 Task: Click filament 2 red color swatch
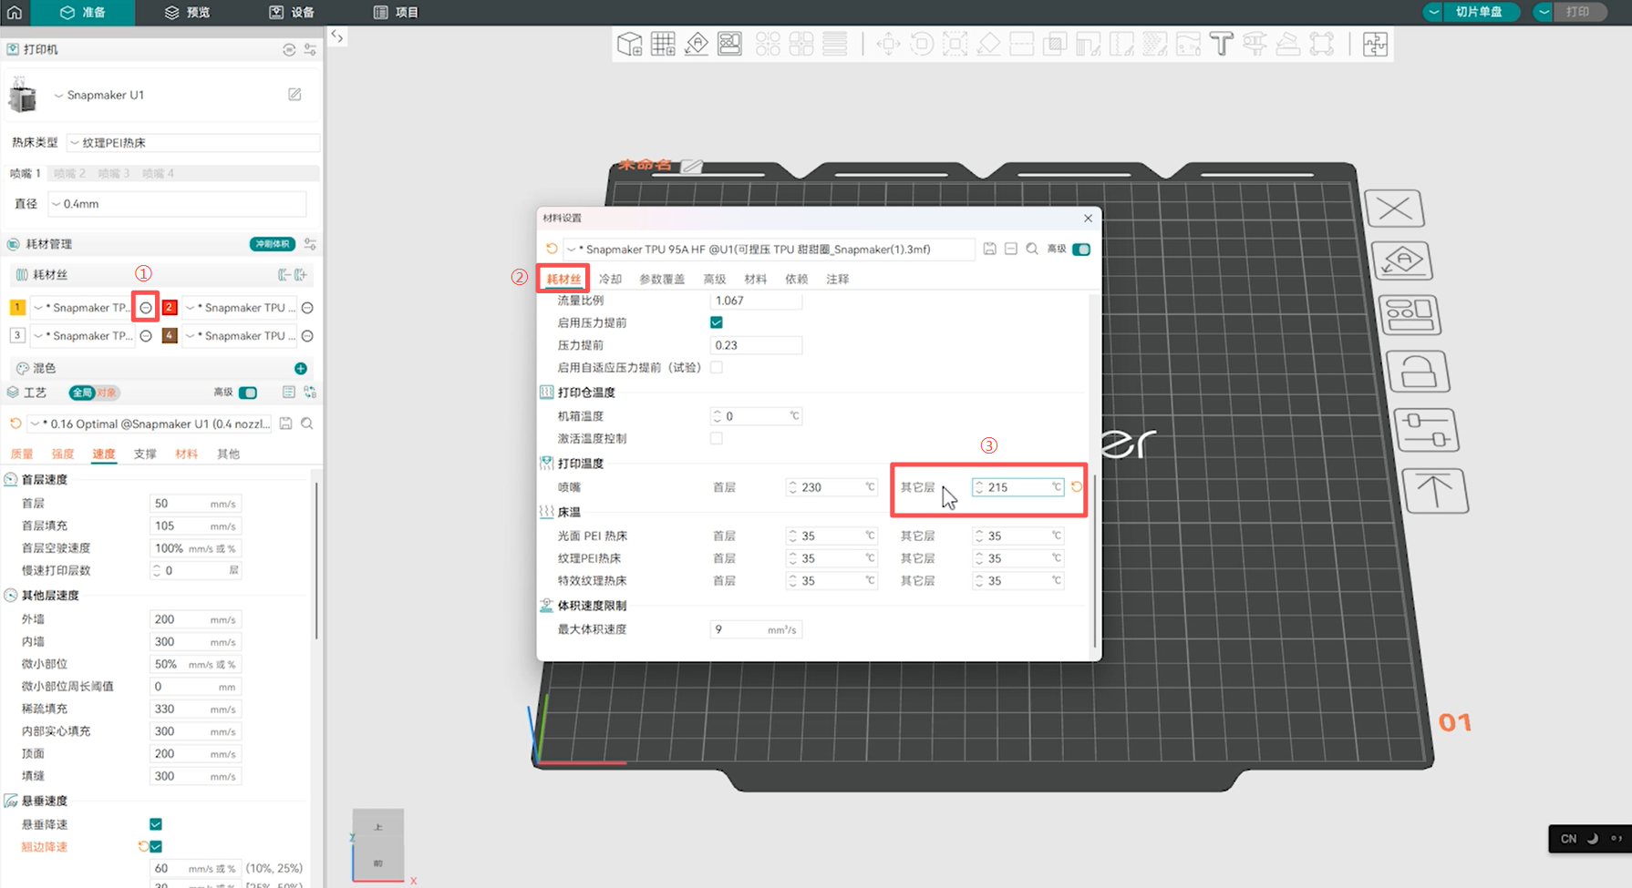[170, 308]
